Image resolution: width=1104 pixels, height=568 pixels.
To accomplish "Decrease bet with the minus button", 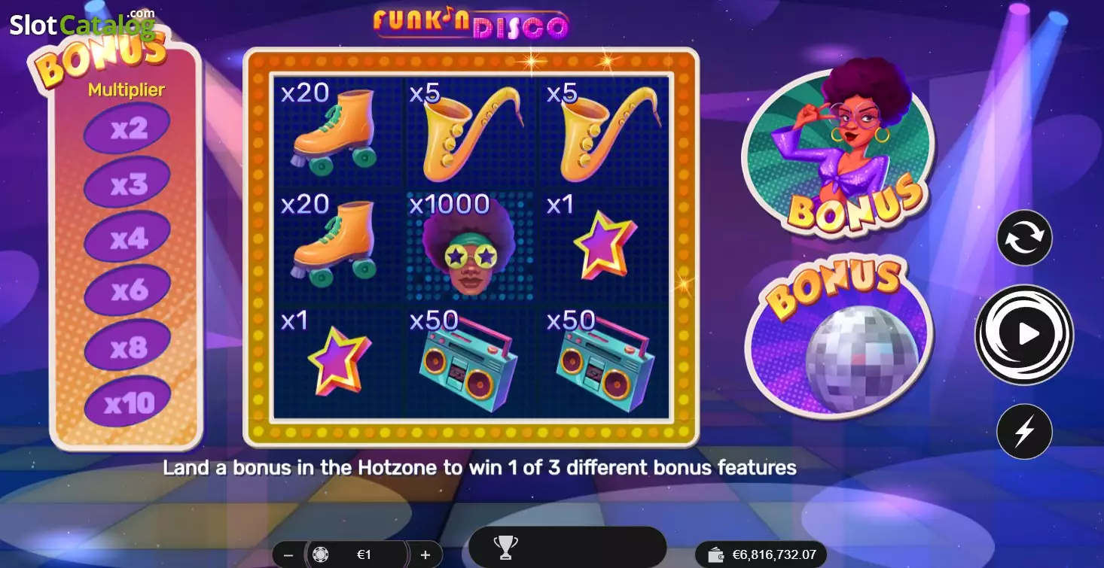I will point(288,555).
